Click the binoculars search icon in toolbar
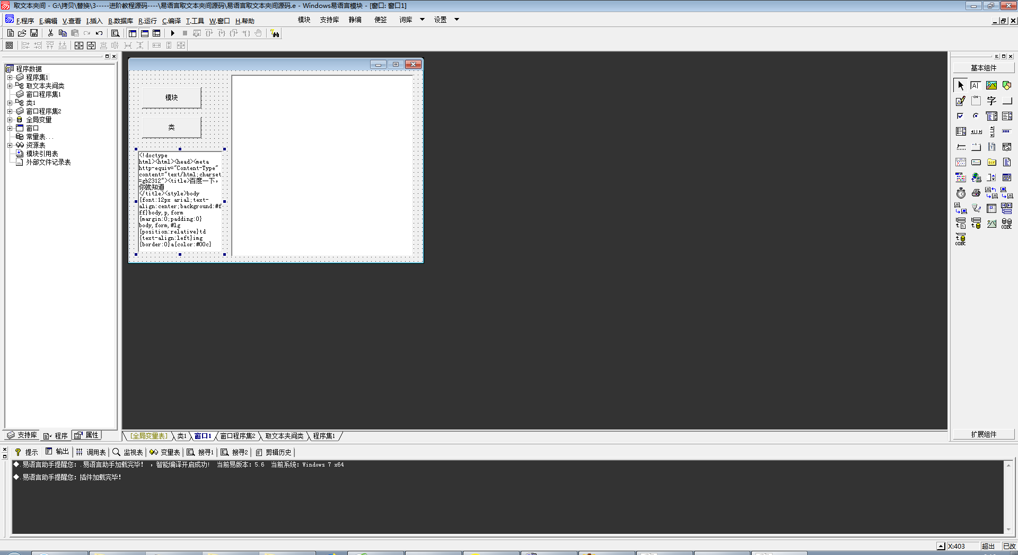This screenshot has width=1018, height=555. (x=275, y=33)
